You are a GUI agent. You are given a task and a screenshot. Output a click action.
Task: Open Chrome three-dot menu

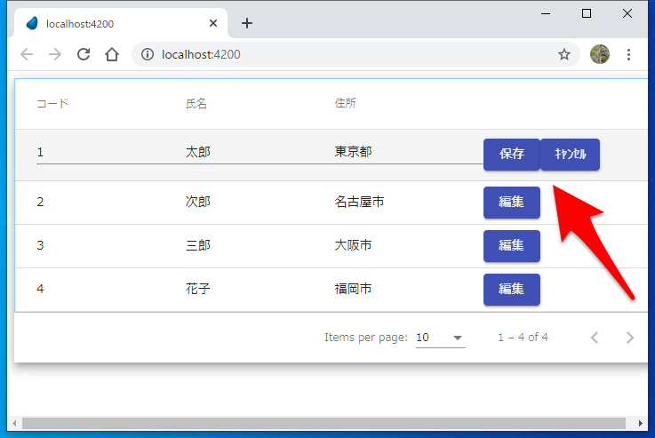pos(628,54)
